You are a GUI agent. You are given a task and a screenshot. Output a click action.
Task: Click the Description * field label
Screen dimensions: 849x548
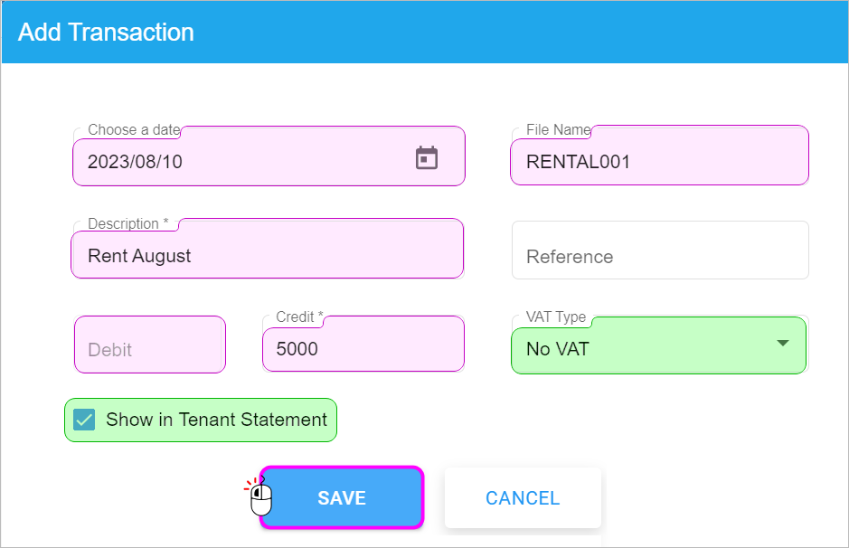click(127, 224)
